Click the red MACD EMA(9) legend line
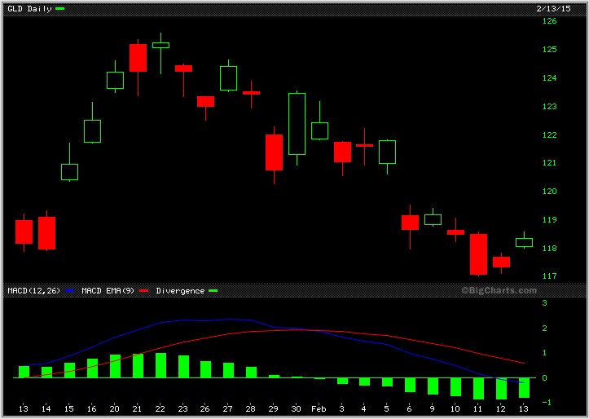This screenshot has width=589, height=419. tap(144, 290)
